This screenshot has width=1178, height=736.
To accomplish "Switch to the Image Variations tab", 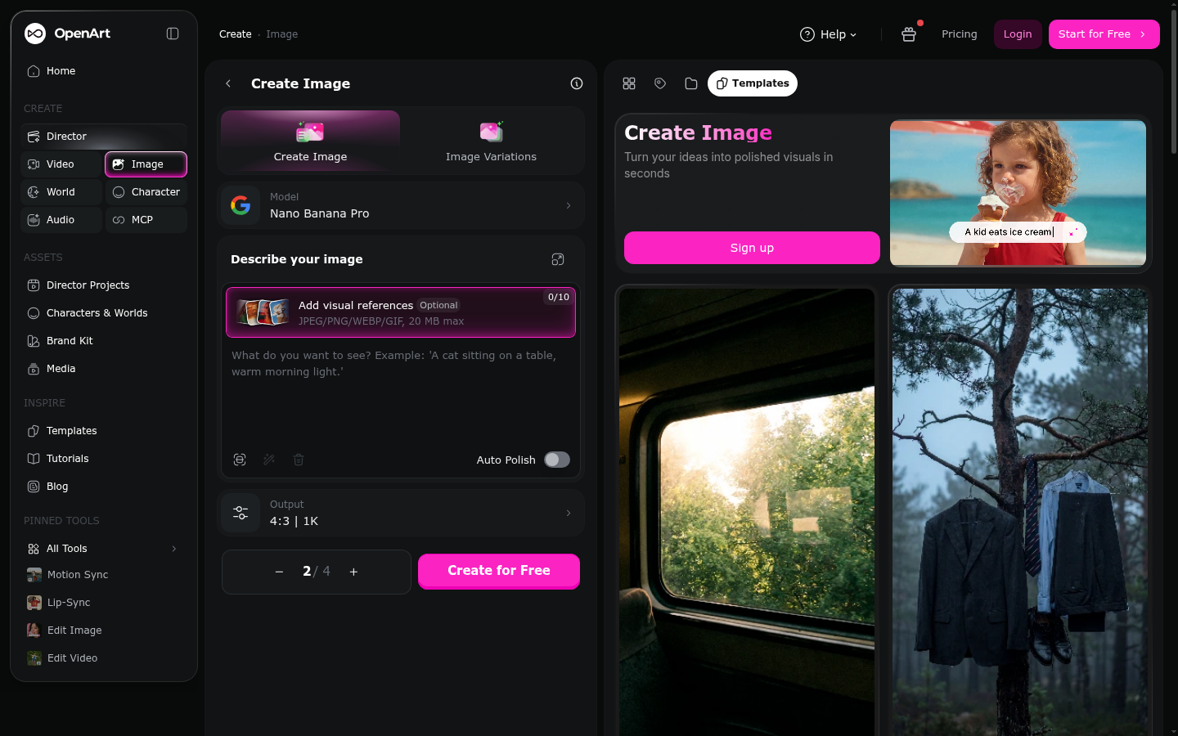I will [x=491, y=141].
